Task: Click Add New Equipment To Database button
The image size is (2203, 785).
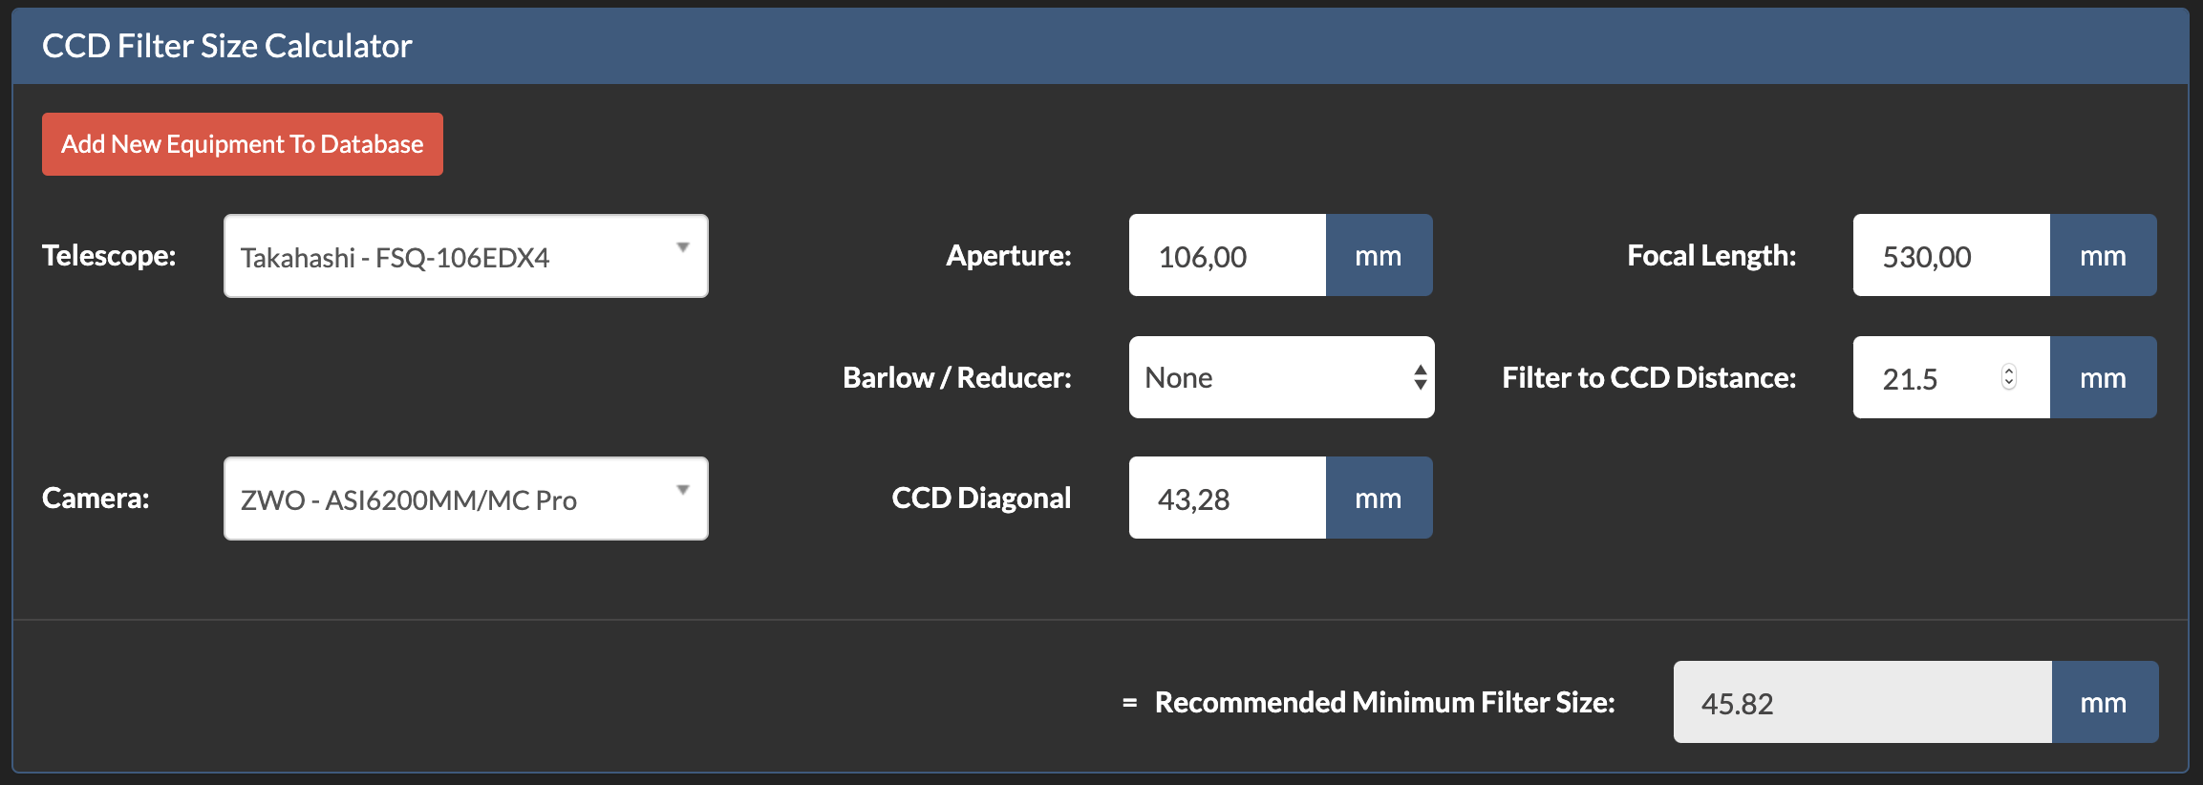Action: tap(242, 144)
